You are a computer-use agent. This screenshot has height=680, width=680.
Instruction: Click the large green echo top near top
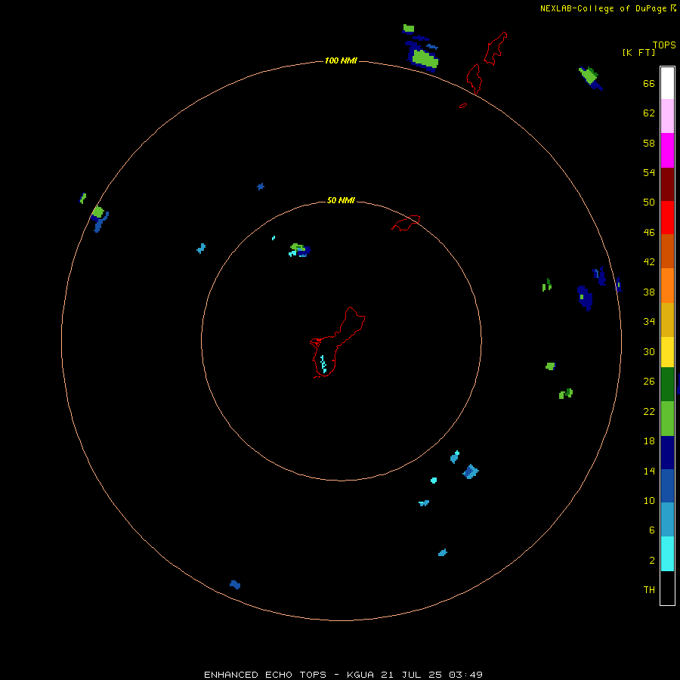click(425, 58)
